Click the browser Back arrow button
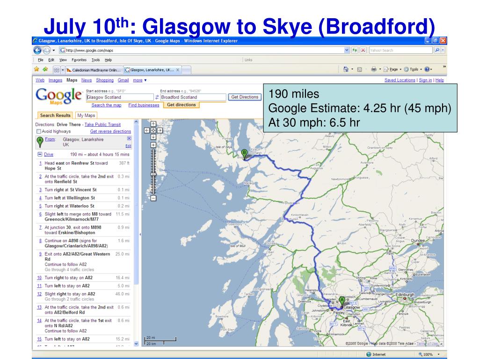 point(37,50)
